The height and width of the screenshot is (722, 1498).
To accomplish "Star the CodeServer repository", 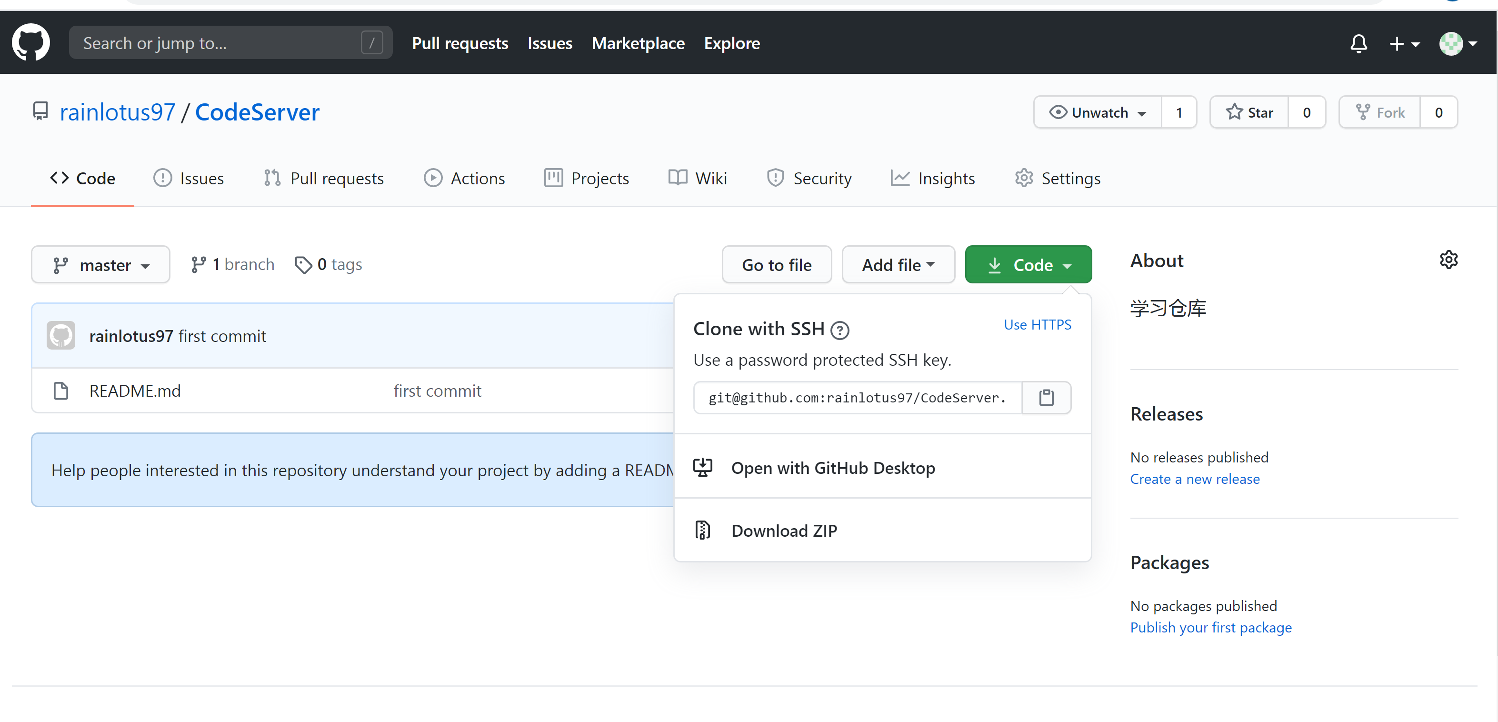I will (x=1249, y=112).
